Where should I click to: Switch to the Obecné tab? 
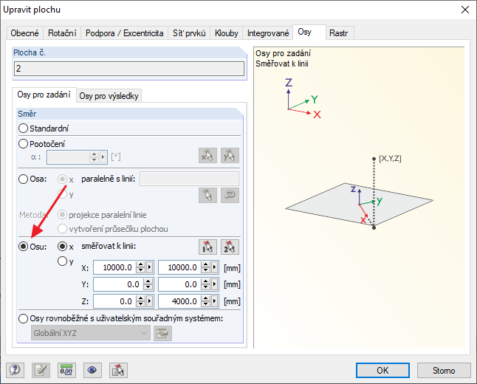24,33
